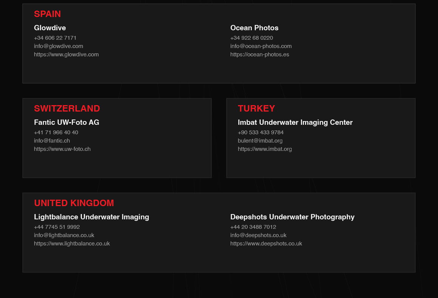Click the UNITED KINGDOM country heading
The image size is (438, 298).
pyautogui.click(x=74, y=203)
